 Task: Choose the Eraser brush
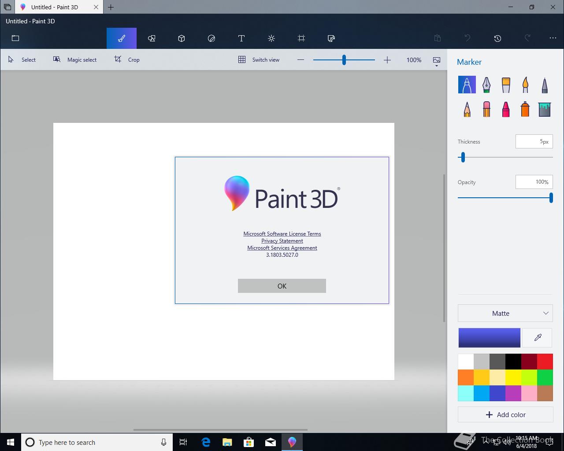tap(486, 109)
